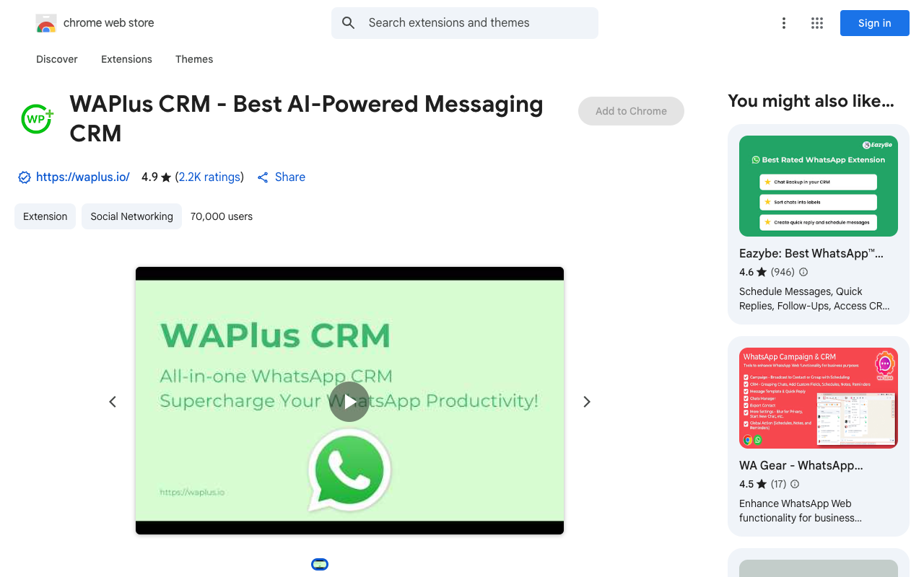Click the Eazybe 4.6 rating text
The height and width of the screenshot is (577, 924).
753,272
